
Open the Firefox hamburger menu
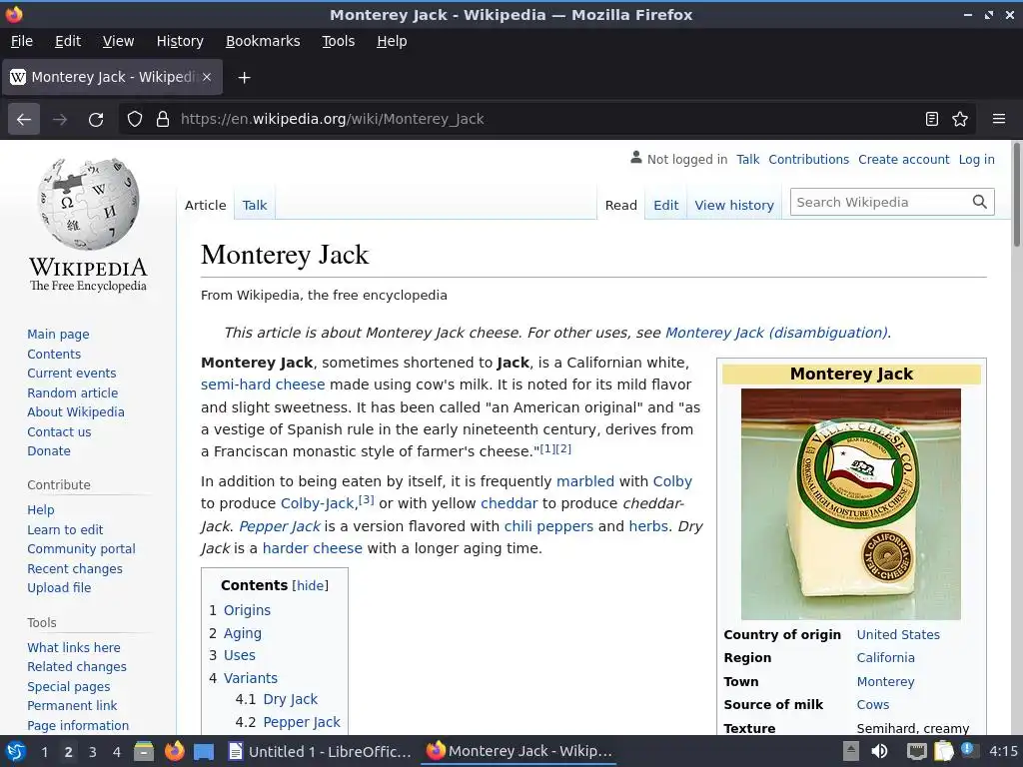pyautogui.click(x=999, y=120)
